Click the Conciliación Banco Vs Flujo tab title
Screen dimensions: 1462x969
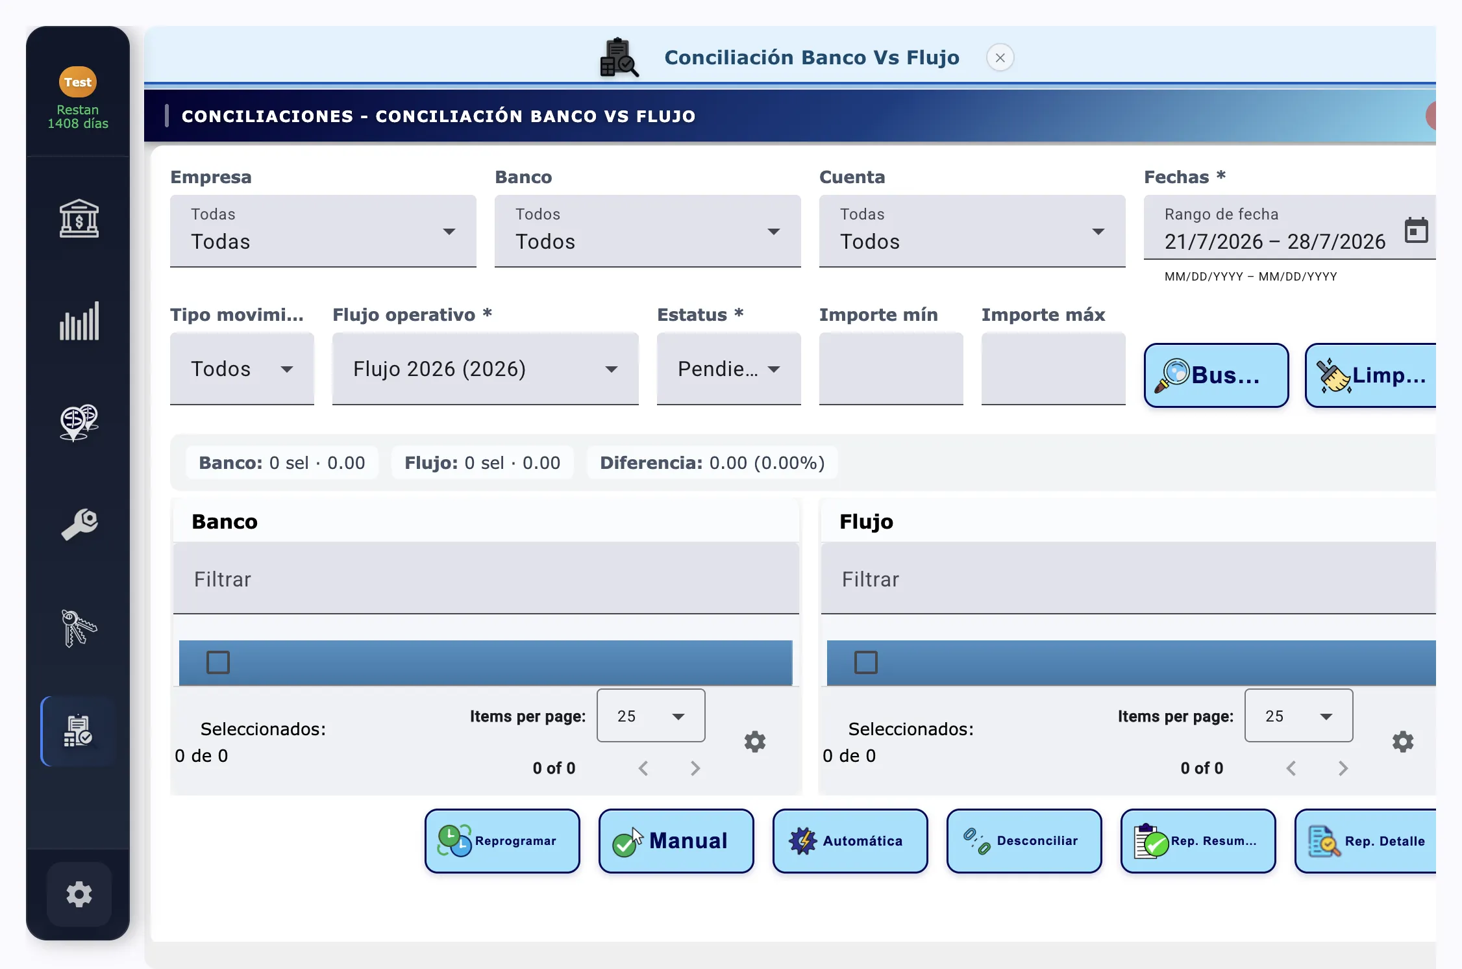pos(812,57)
